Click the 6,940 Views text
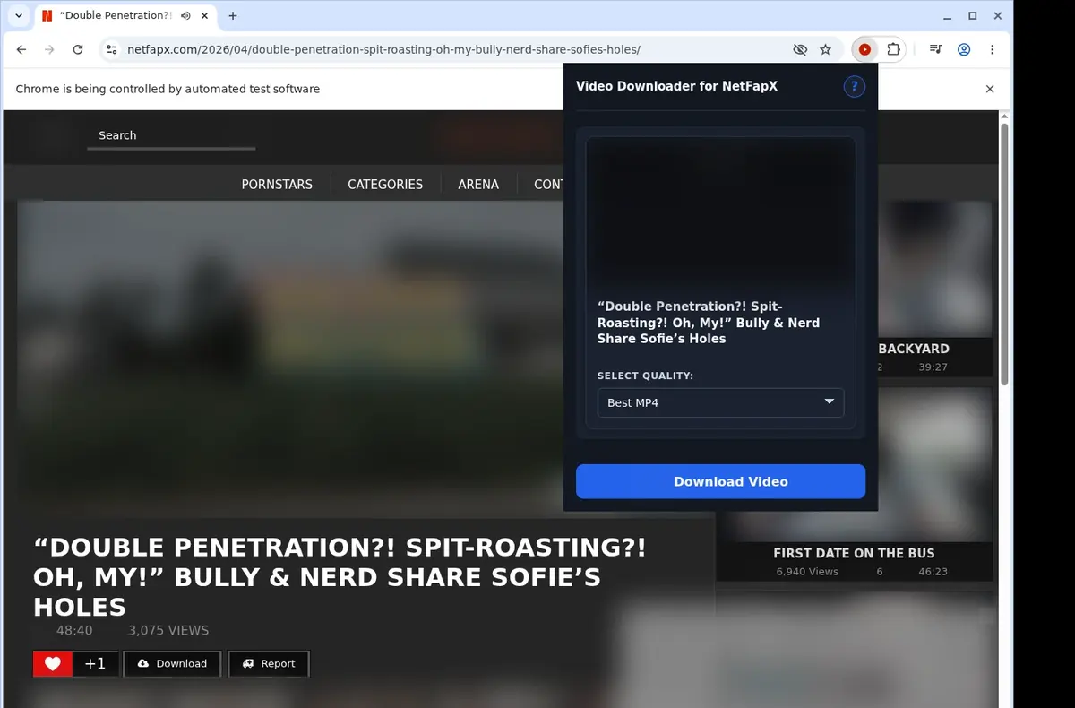The height and width of the screenshot is (708, 1075). tap(807, 571)
